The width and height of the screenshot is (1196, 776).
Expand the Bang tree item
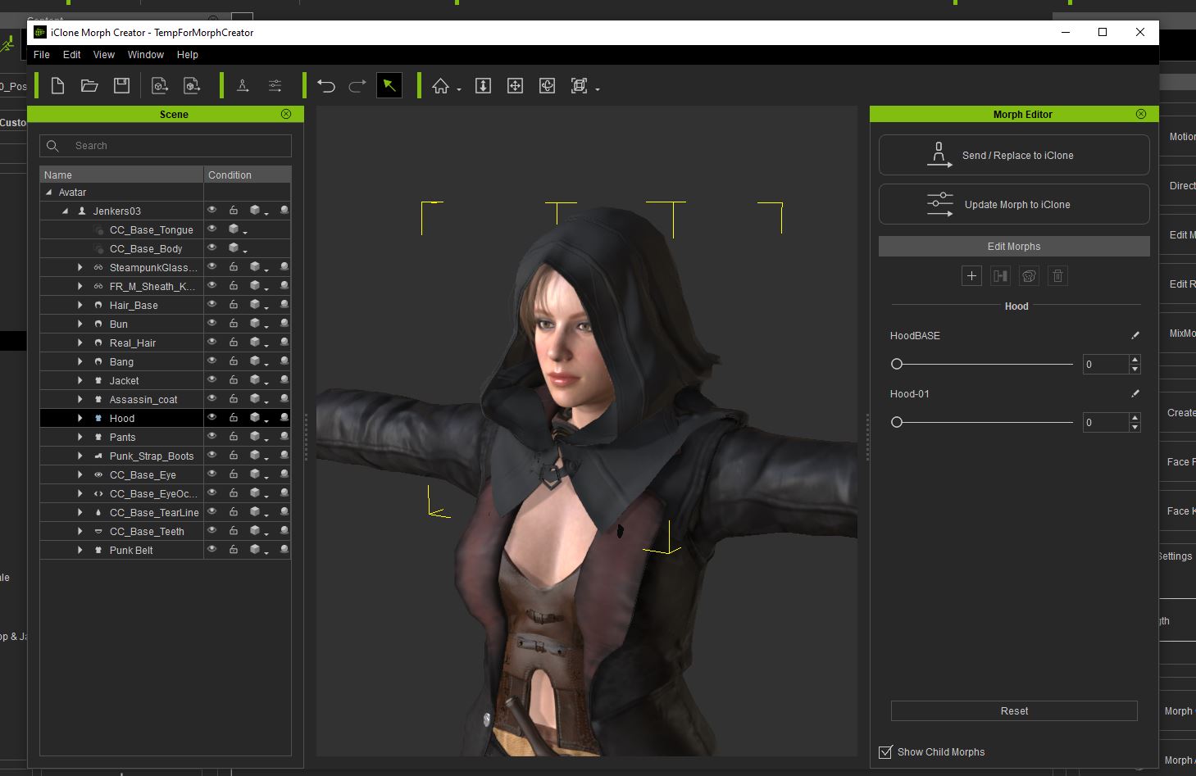point(80,361)
